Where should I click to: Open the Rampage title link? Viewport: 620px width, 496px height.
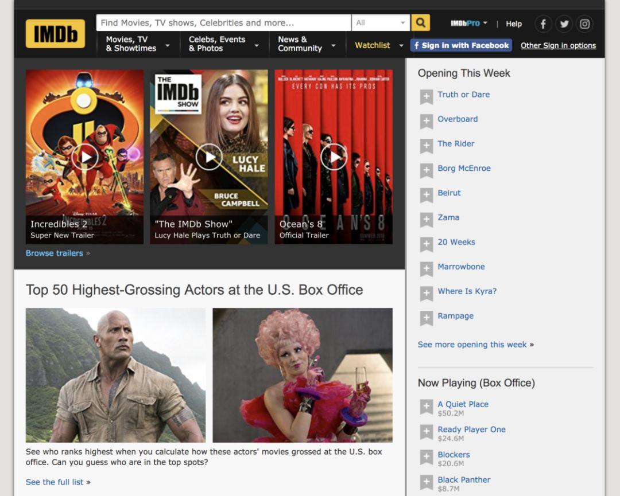coord(455,316)
